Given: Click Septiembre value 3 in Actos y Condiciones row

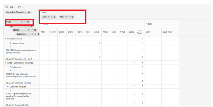Looking at the screenshot, I should click(x=134, y=62).
